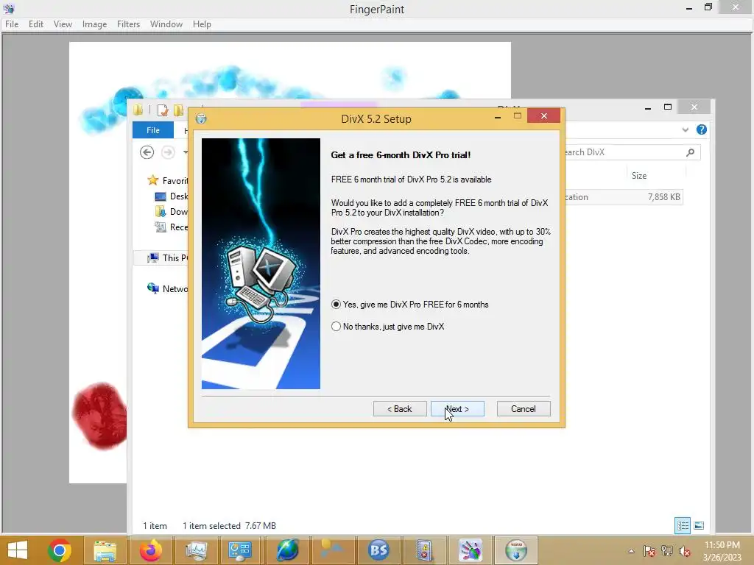Open Action Center flag tray icon
The image size is (754, 565).
point(649,551)
